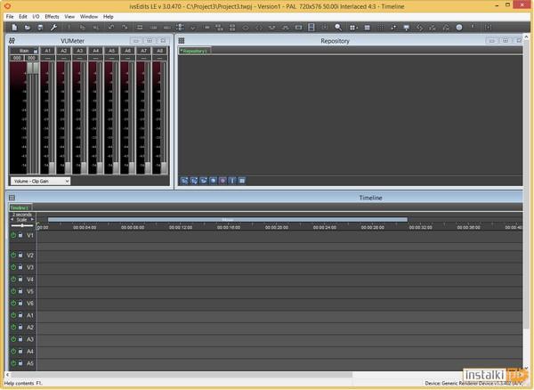Click the third Repository bottom toolbar icon
534x390 pixels.
pos(203,181)
